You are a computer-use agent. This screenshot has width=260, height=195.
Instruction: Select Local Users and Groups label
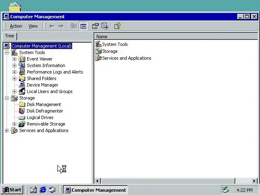click(x=50, y=91)
